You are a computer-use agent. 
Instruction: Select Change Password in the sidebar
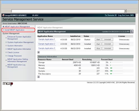(14, 56)
